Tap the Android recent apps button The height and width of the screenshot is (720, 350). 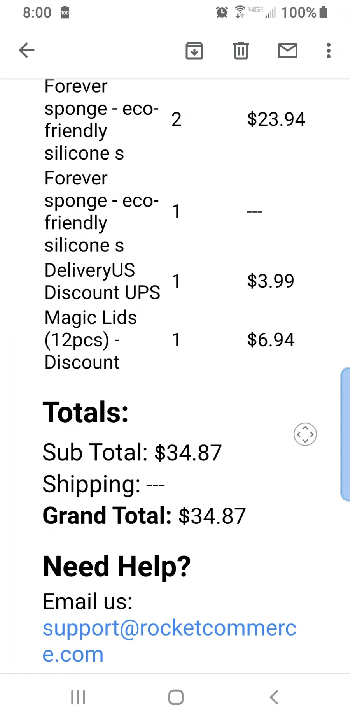tap(78, 697)
